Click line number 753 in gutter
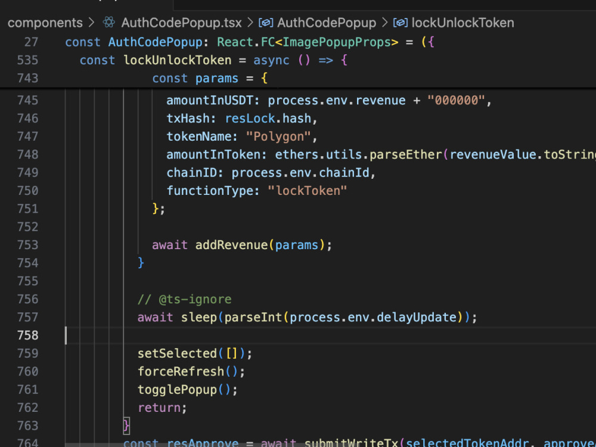Viewport: 596px width, 447px height. click(x=28, y=245)
